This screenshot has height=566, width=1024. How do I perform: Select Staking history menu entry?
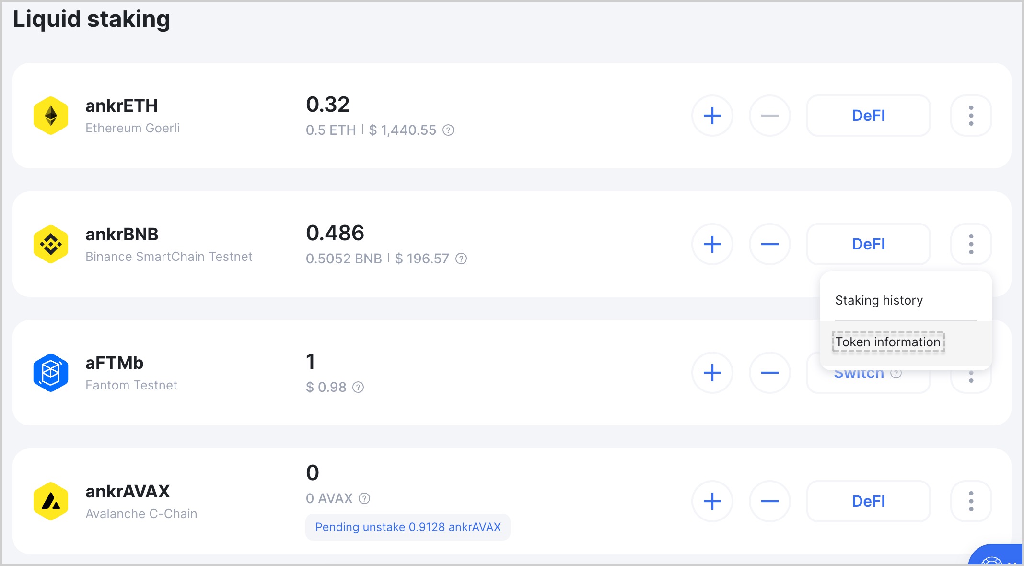click(906, 300)
